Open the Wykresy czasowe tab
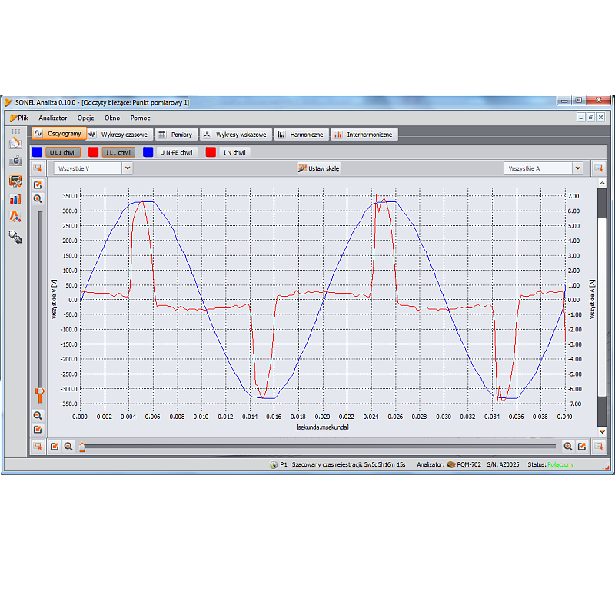615x615 pixels. tap(119, 135)
